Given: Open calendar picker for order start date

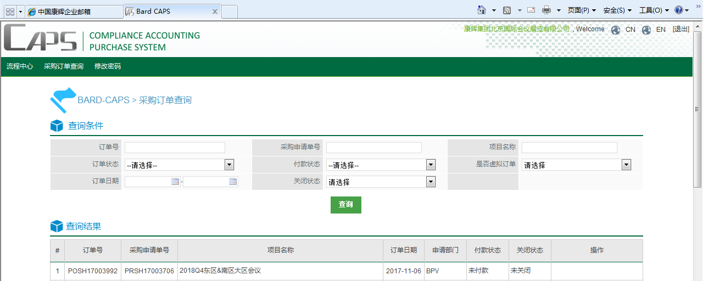Looking at the screenshot, I should [x=175, y=182].
